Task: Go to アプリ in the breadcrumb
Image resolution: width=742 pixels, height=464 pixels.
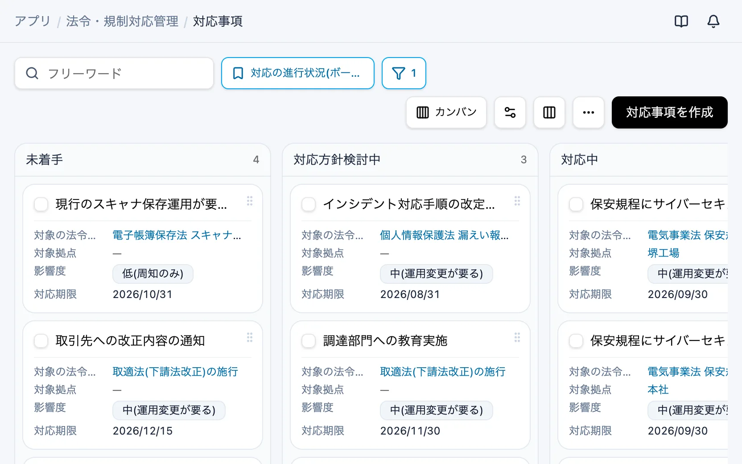Action: pos(33,21)
